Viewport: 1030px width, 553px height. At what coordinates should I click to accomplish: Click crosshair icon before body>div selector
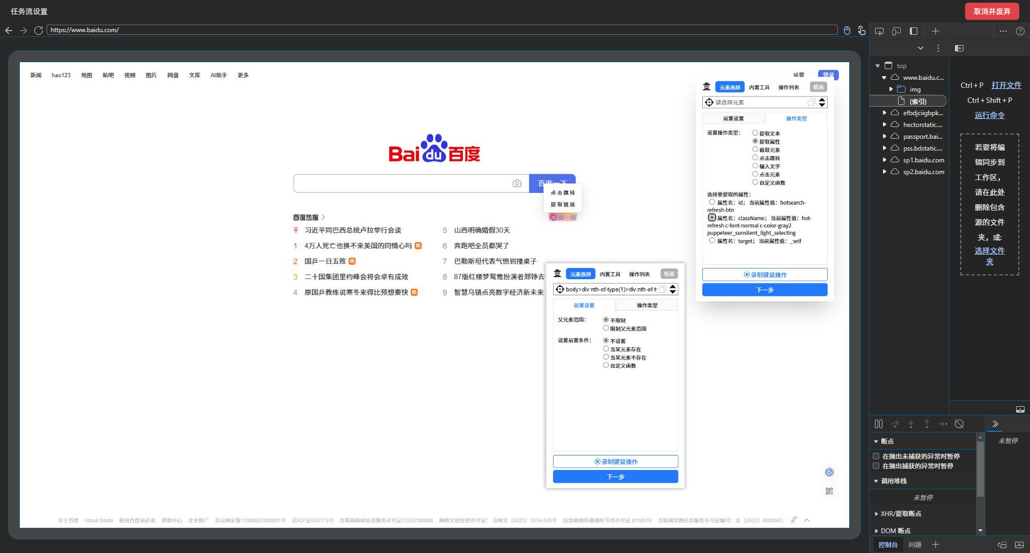(560, 289)
